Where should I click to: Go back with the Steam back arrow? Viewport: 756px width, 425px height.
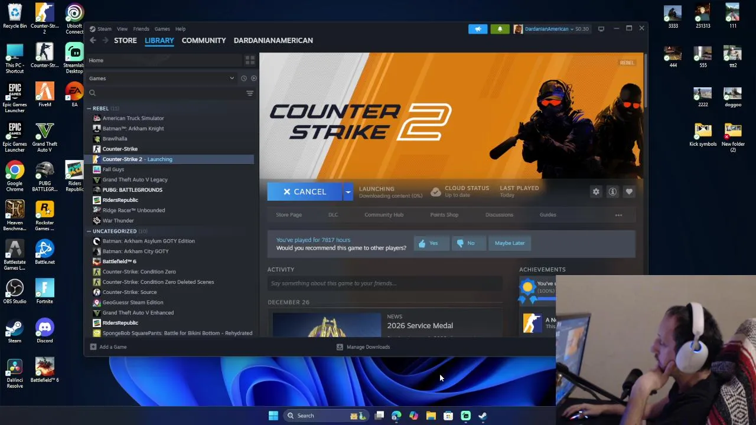point(93,40)
